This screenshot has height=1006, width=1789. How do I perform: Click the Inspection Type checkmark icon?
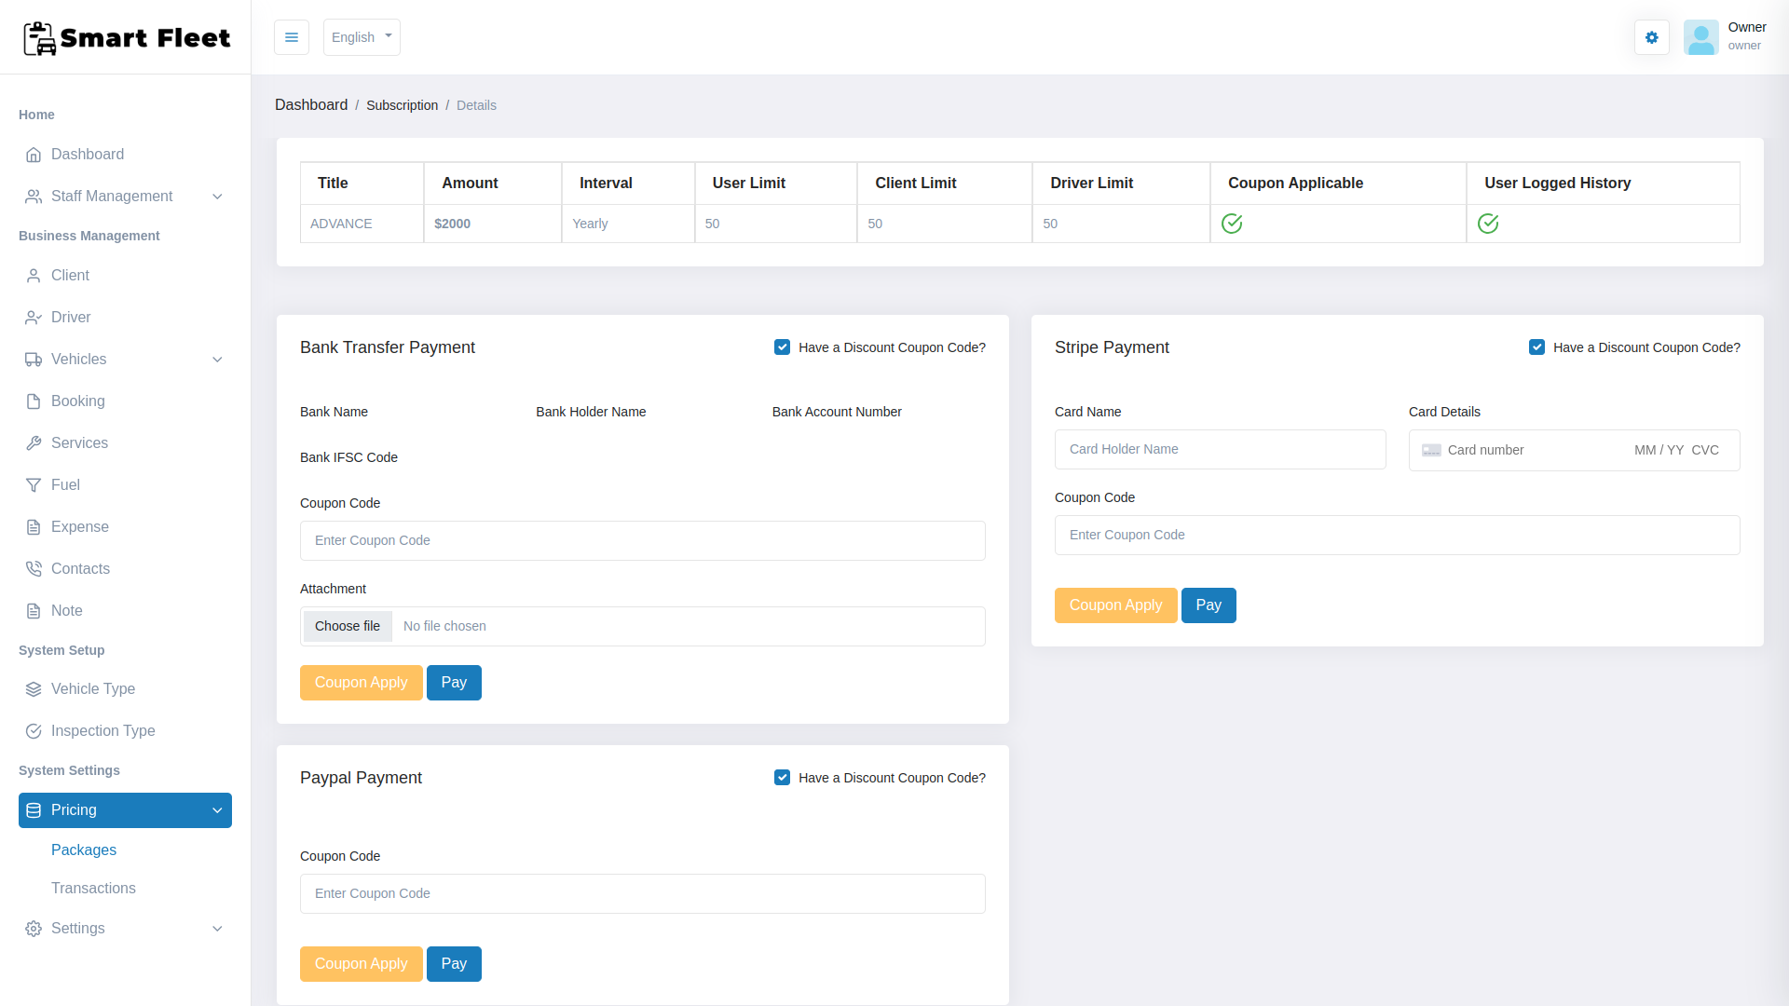(34, 730)
